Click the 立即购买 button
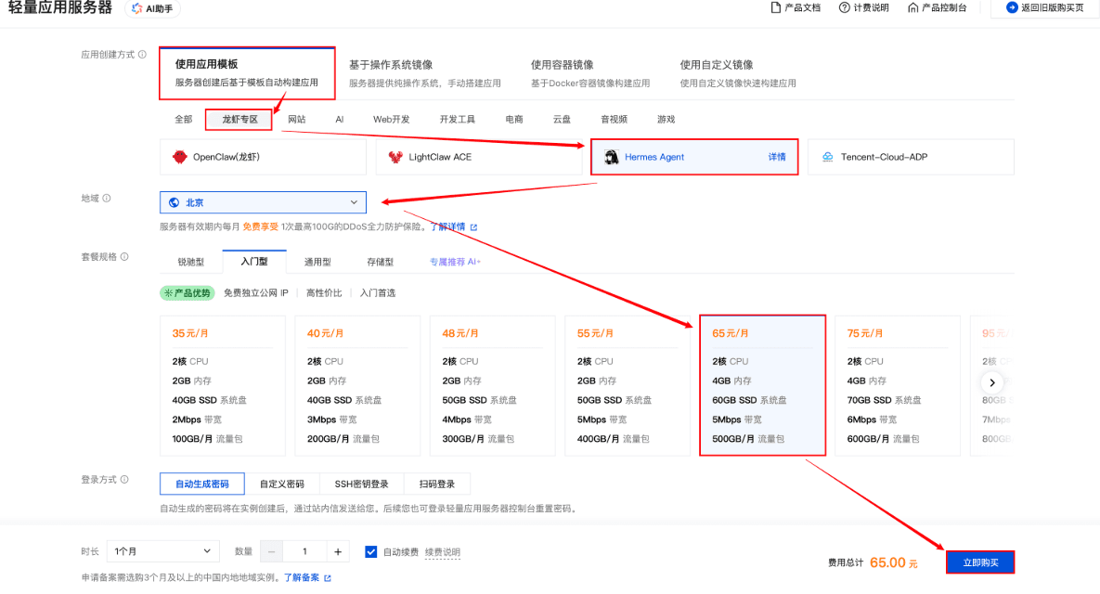The height and width of the screenshot is (594, 1100). click(x=980, y=562)
